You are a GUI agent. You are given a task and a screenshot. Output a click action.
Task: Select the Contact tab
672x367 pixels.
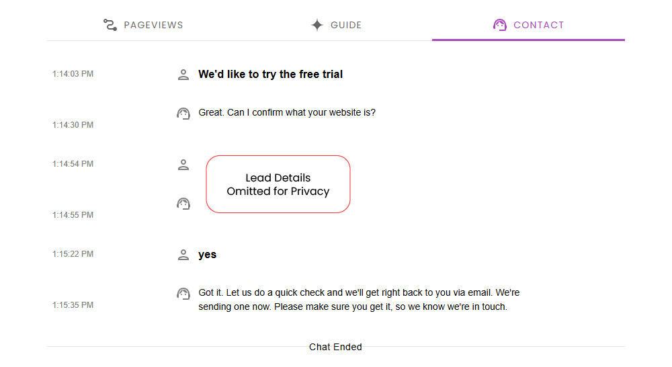[x=528, y=25]
